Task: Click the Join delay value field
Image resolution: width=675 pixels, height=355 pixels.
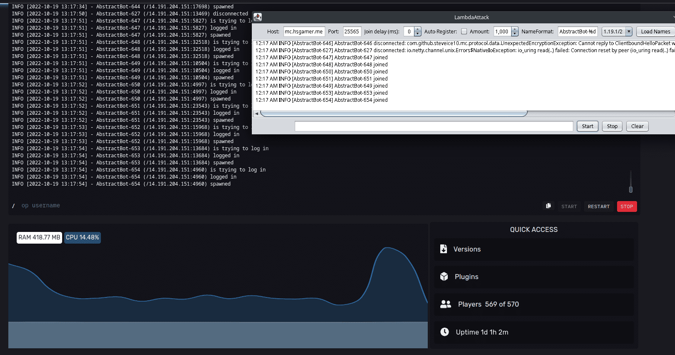Action: point(409,32)
